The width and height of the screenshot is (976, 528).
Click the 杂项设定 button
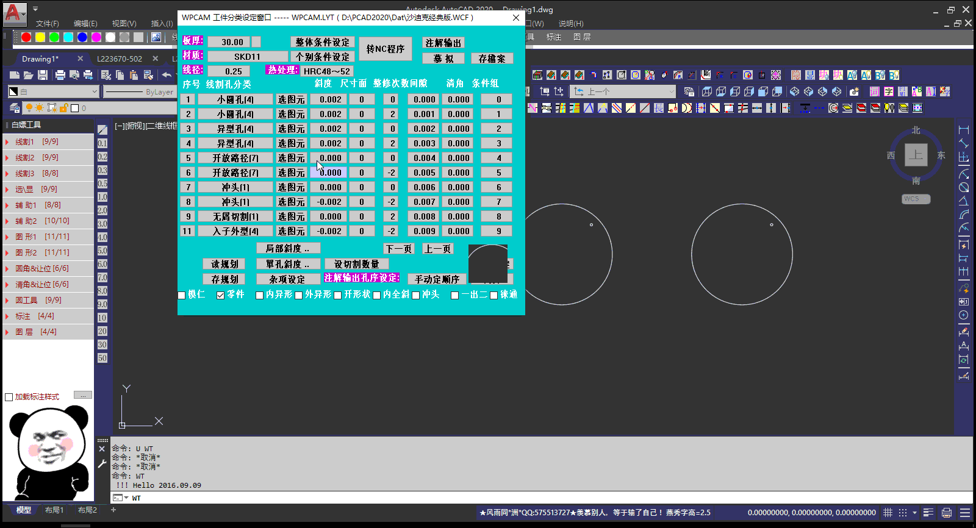point(287,279)
